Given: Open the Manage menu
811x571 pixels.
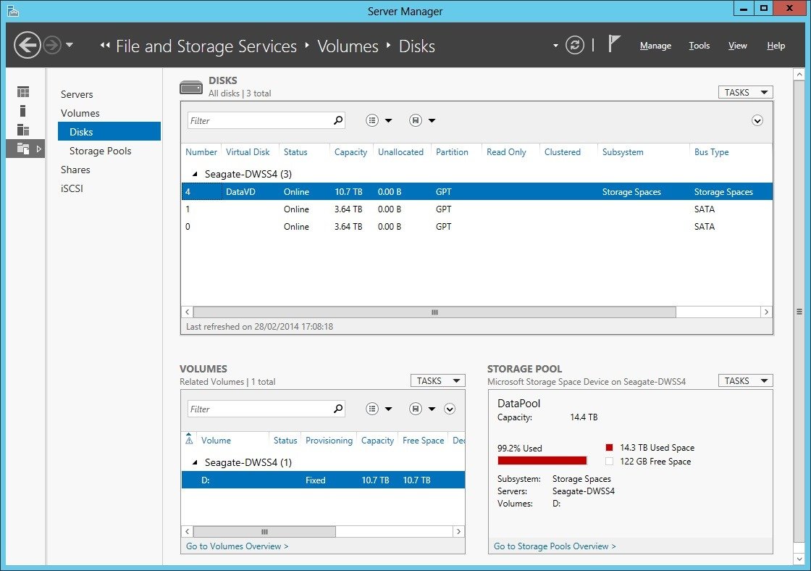Looking at the screenshot, I should 655,46.
